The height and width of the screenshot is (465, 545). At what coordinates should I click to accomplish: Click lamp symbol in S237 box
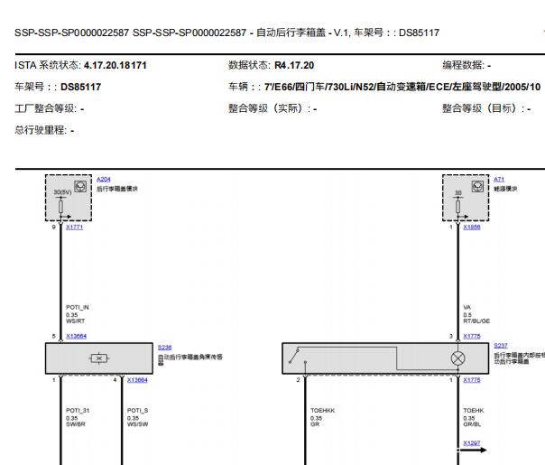pos(457,358)
